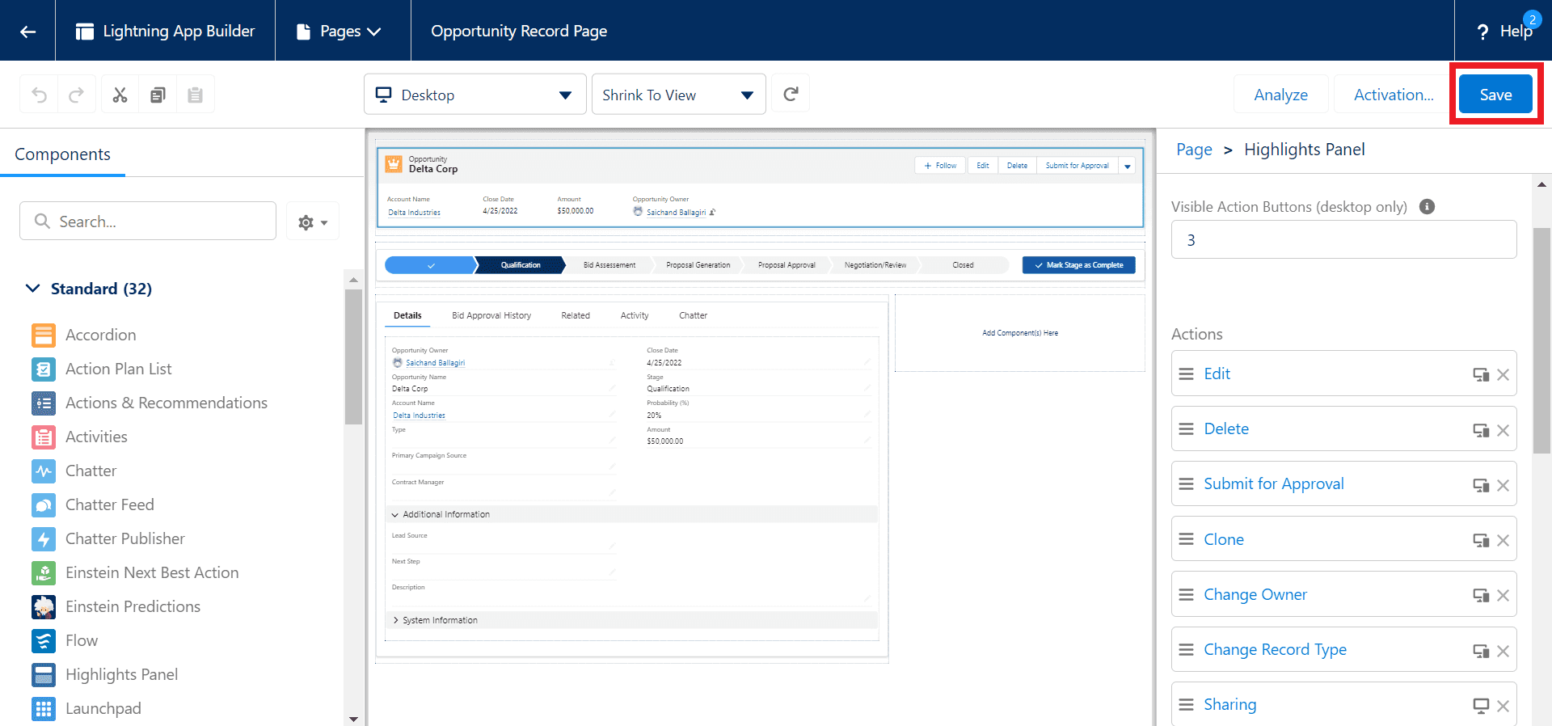Open the components gear settings dropdown
Screen dimensions: 1552x726
(313, 222)
